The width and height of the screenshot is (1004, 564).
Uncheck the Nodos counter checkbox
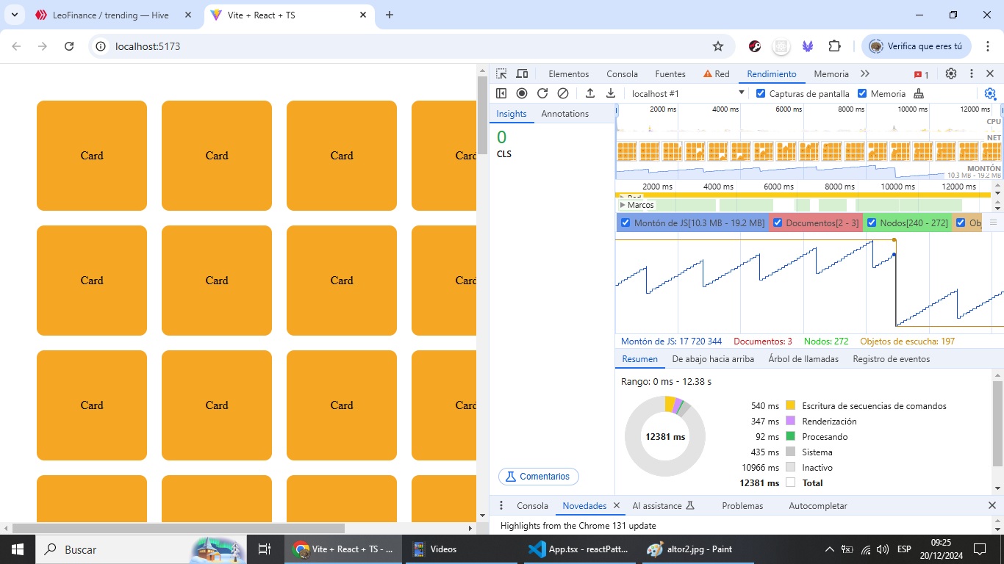[x=872, y=223]
